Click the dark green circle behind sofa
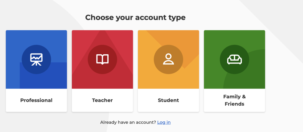303x132 pixels. [x=234, y=59]
